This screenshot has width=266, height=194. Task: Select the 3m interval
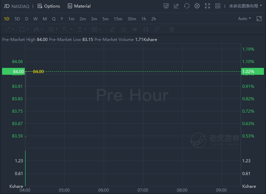pyautogui.click(x=94, y=19)
